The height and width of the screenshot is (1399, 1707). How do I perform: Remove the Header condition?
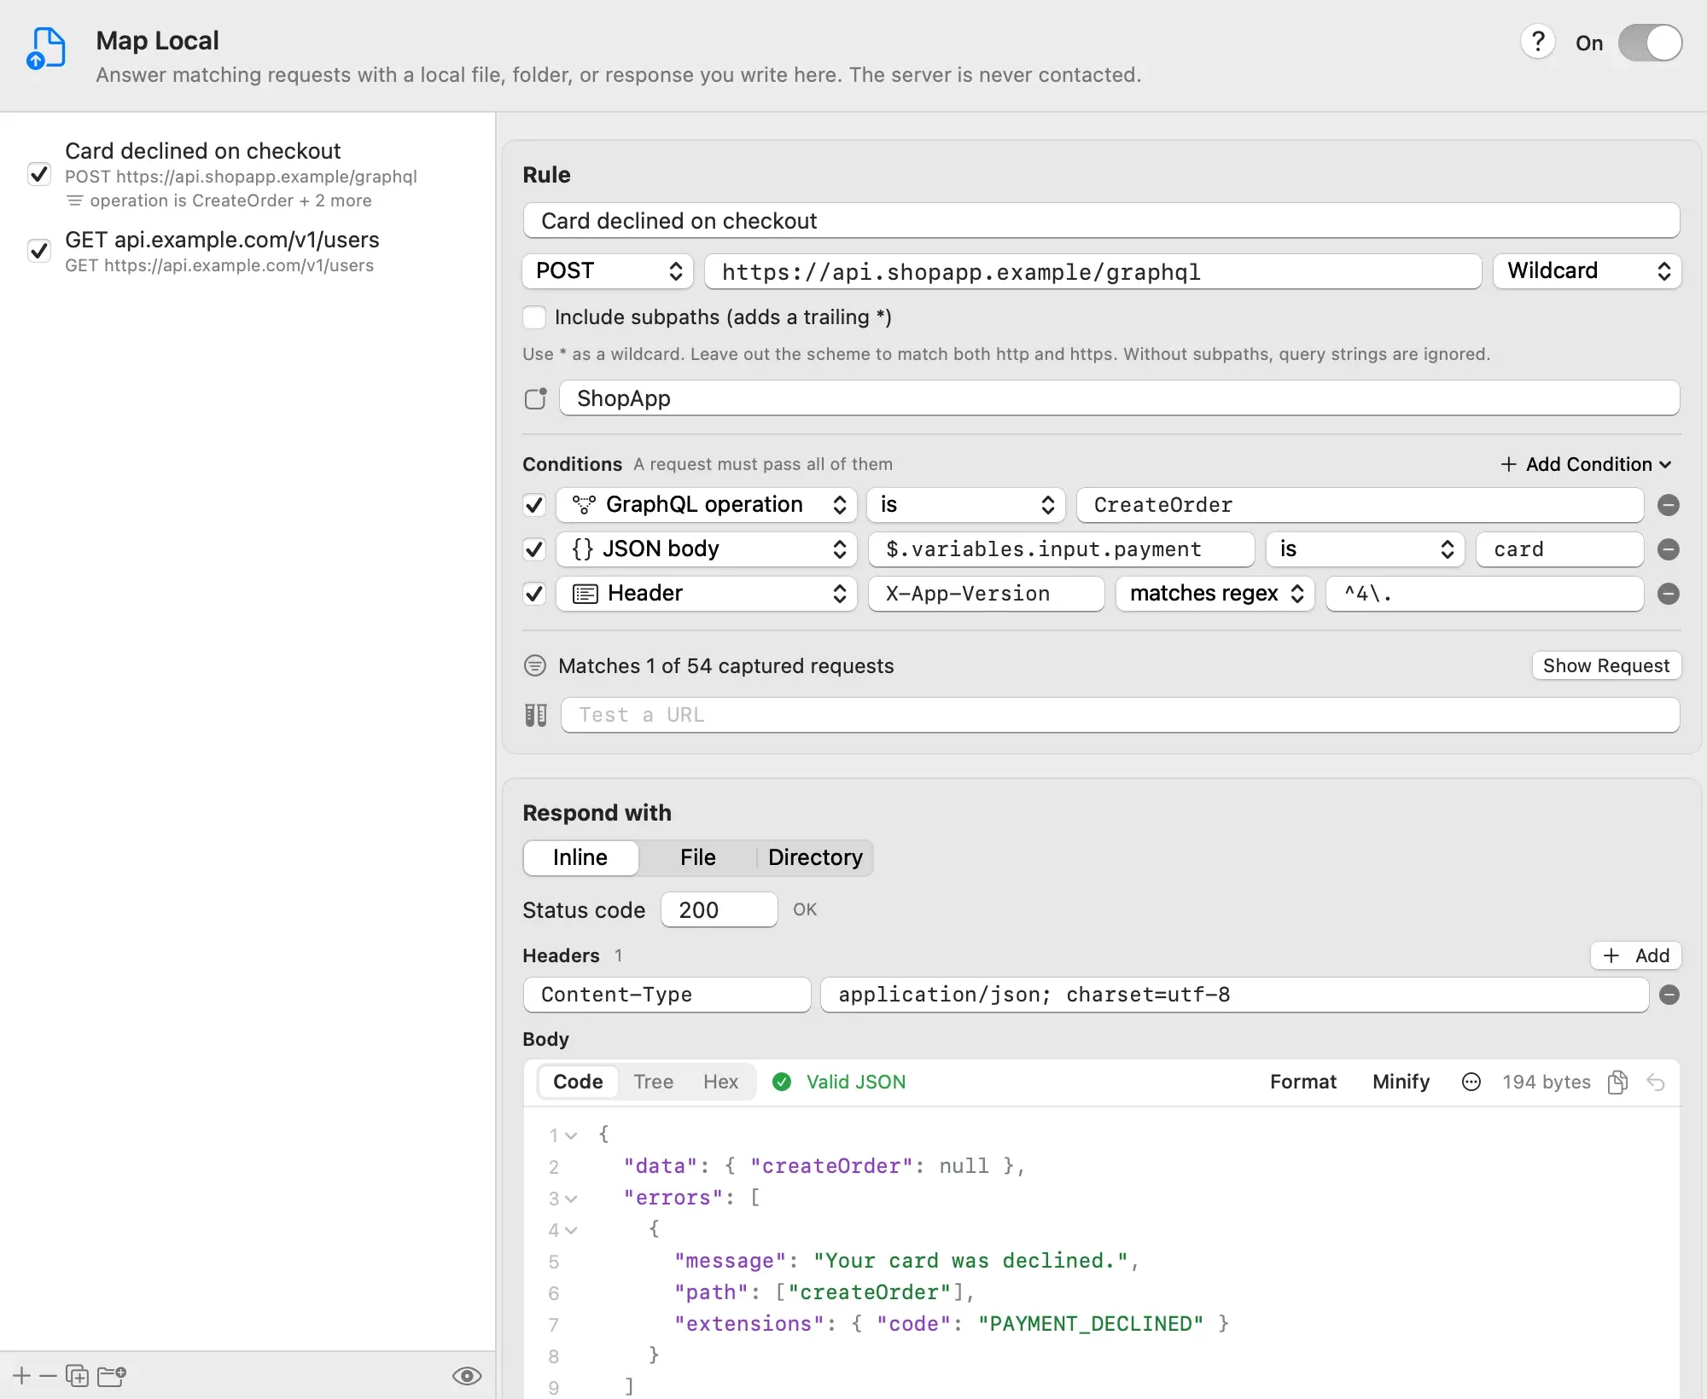1669,594
